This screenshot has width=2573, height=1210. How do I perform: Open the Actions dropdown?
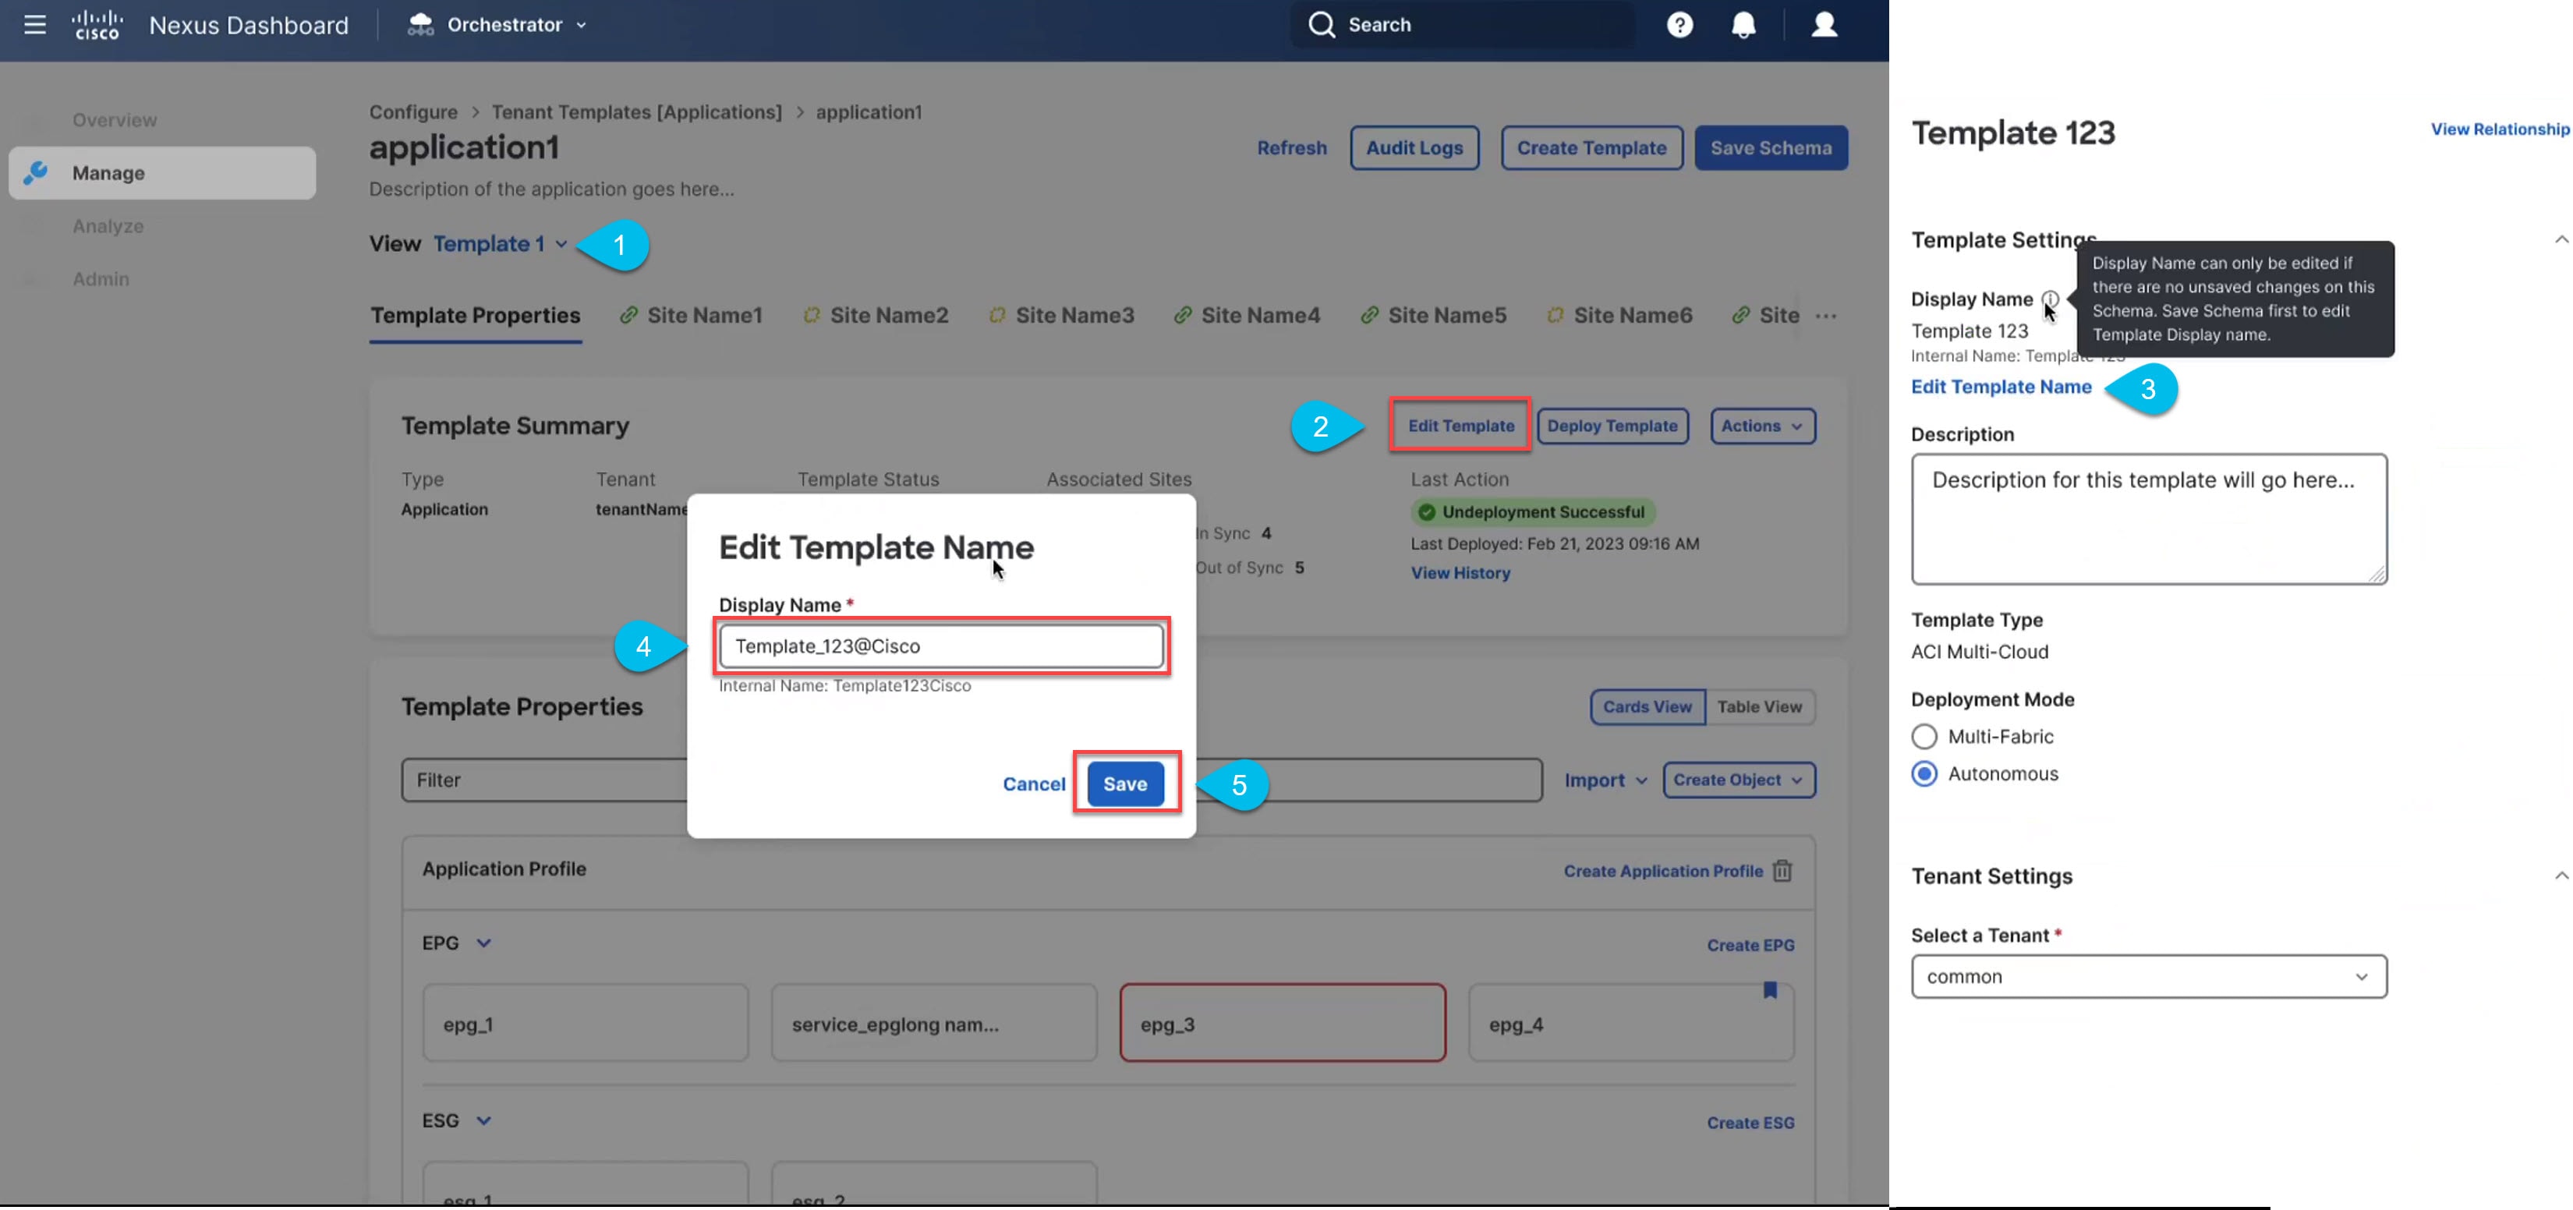tap(1762, 426)
